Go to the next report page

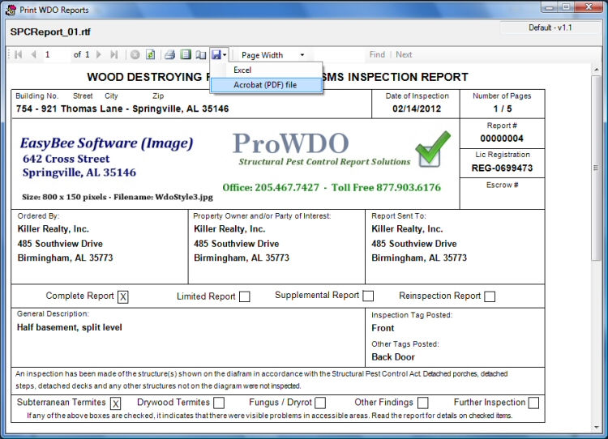[98, 54]
